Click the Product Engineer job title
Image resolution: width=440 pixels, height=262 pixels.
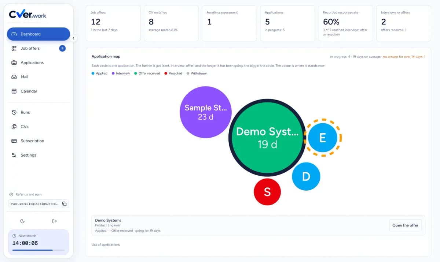pyautogui.click(x=108, y=225)
